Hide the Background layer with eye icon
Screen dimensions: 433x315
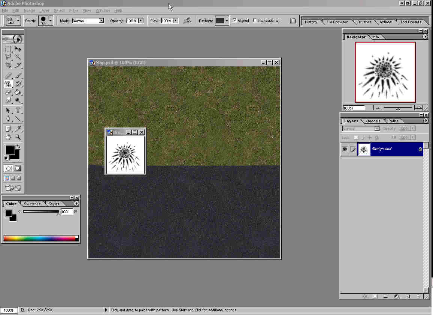point(345,149)
